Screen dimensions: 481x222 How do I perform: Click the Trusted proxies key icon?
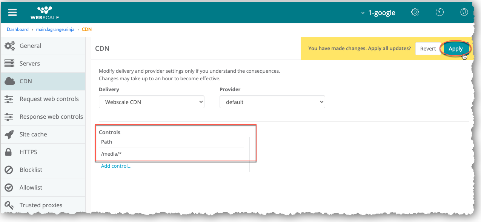coord(9,205)
